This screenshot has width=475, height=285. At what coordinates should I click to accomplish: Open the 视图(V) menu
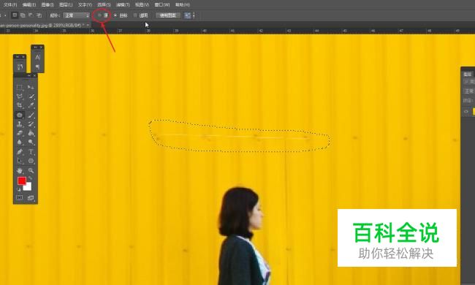click(x=142, y=4)
